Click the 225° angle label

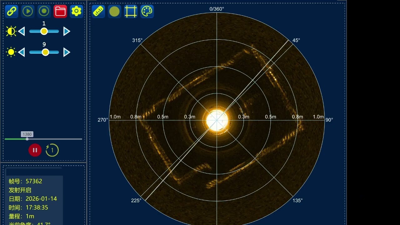(x=136, y=200)
